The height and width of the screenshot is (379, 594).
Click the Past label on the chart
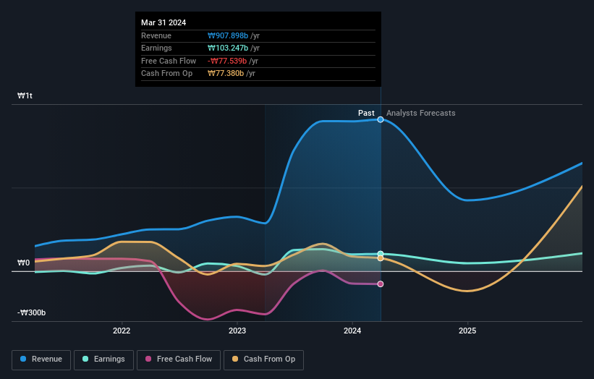click(366, 113)
